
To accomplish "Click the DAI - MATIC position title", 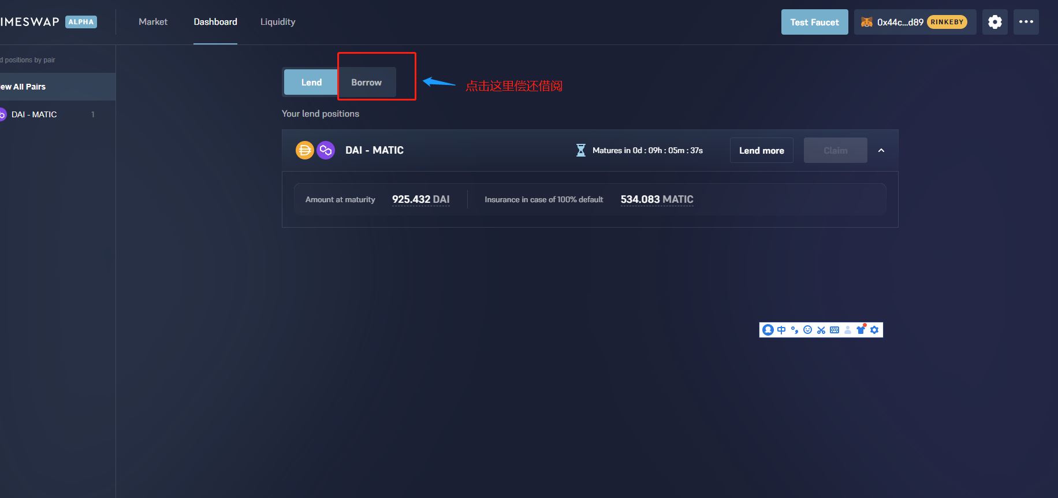I will pos(374,150).
